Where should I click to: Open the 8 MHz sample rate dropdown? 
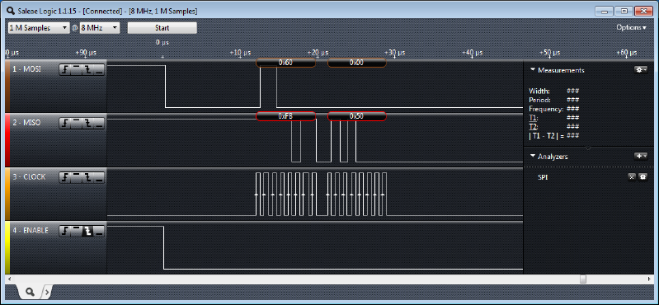(100, 28)
